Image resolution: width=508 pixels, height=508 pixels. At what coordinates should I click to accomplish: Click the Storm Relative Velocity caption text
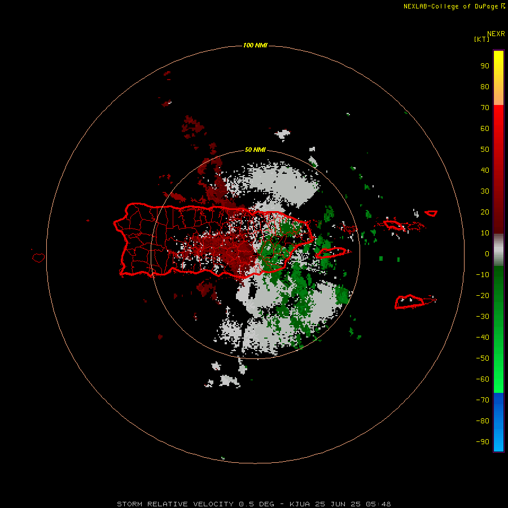[253, 504]
